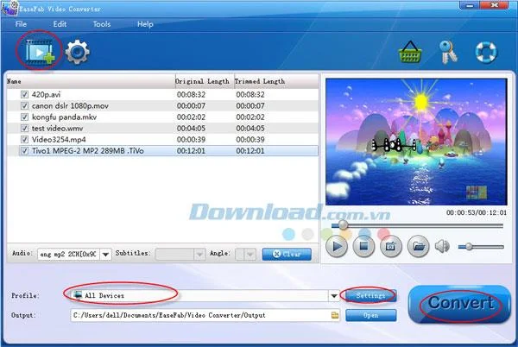The width and height of the screenshot is (518, 347).
Task: Click the keys registration icon
Action: pos(449,52)
